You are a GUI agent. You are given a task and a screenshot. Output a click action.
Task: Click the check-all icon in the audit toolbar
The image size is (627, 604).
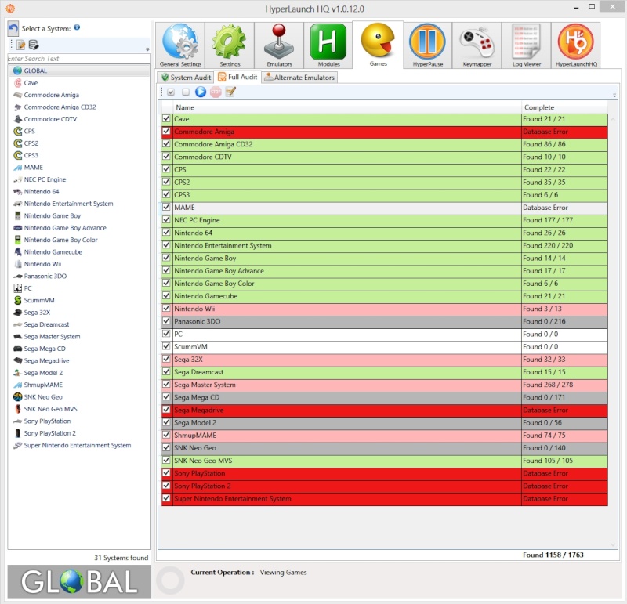click(x=171, y=92)
